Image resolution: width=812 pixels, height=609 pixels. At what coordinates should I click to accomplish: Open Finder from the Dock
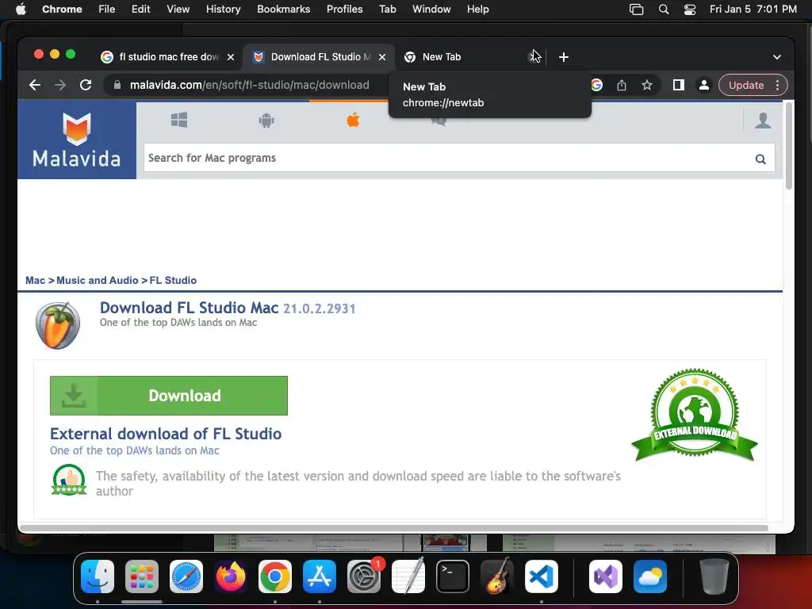click(x=98, y=576)
